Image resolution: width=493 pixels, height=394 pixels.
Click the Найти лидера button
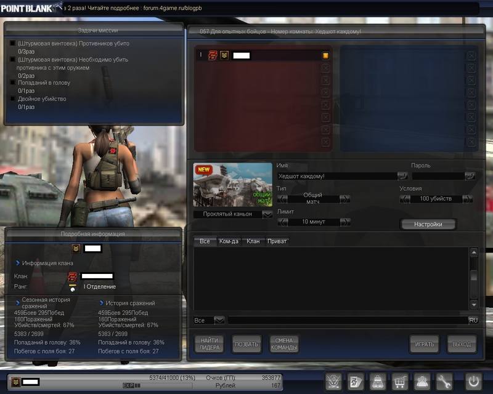click(210, 344)
